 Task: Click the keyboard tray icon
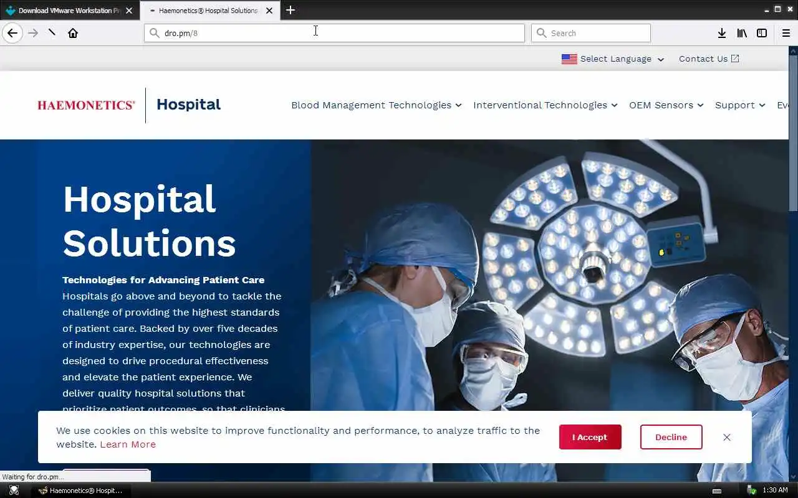[x=717, y=491]
